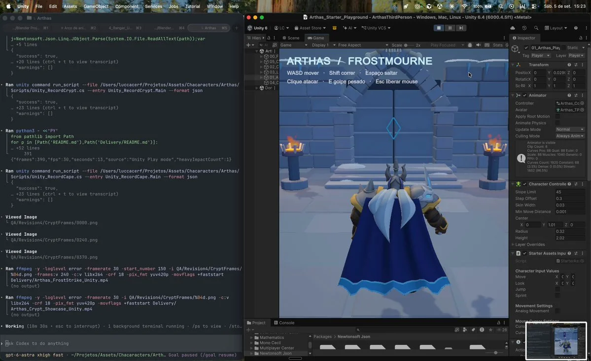The image size is (591, 361).
Task: Click the Hierarchy lock icon
Action: (268, 38)
